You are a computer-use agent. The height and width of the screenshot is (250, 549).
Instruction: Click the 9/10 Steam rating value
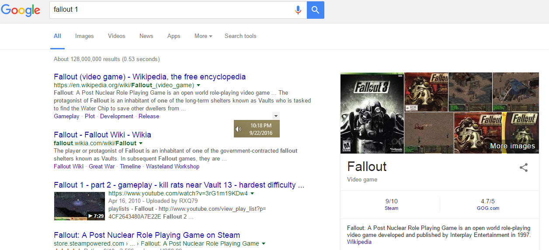pos(391,202)
